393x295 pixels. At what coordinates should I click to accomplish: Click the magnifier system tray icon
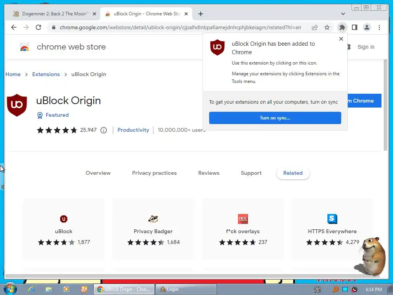[335, 290]
